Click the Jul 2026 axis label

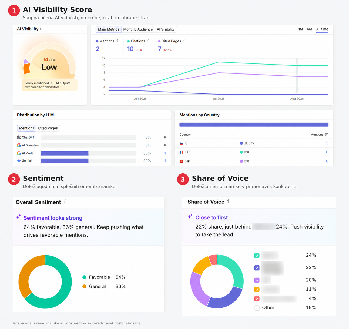point(219,99)
